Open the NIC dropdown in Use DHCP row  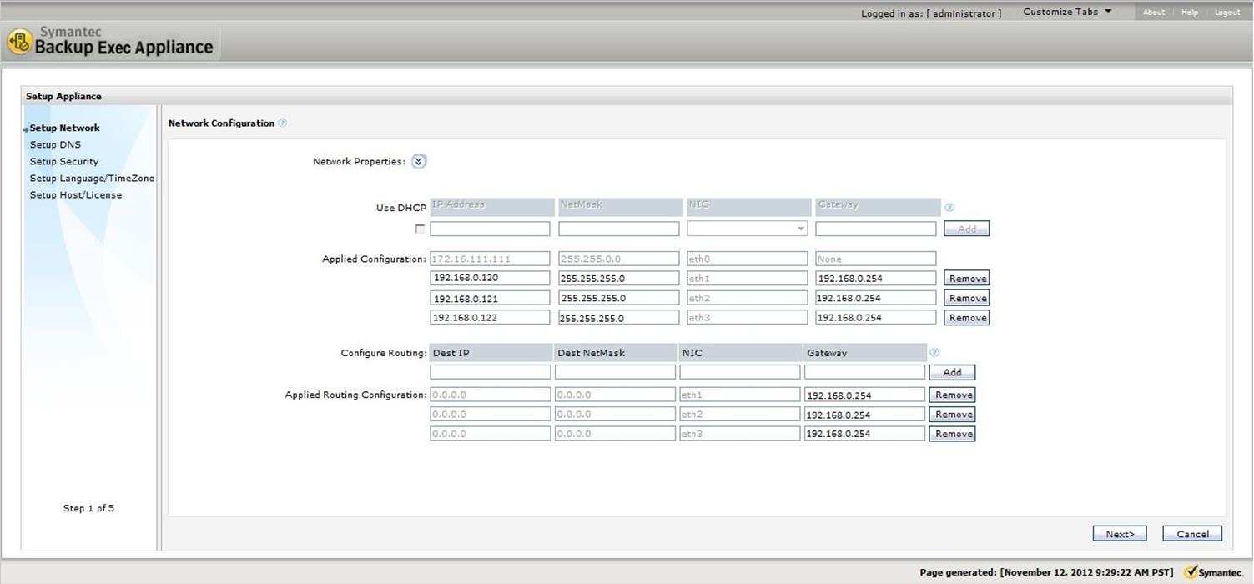[x=748, y=229]
